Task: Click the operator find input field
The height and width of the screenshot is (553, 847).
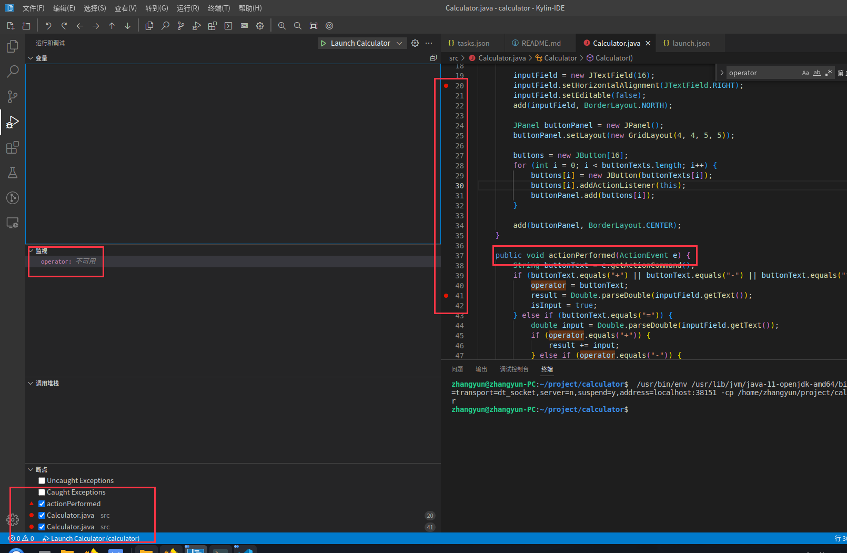Action: (x=763, y=73)
